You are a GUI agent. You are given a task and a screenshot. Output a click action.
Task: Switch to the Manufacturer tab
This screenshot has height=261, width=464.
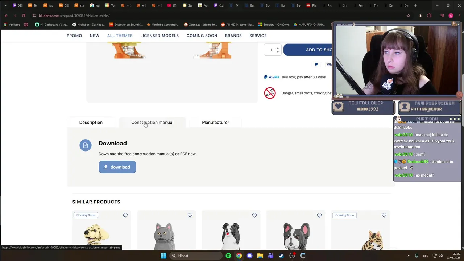(216, 122)
